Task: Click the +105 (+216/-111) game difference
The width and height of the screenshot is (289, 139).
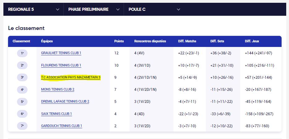Action: 260,65
